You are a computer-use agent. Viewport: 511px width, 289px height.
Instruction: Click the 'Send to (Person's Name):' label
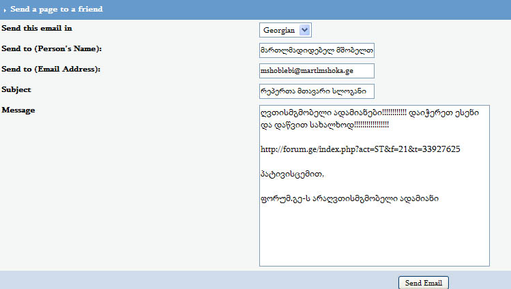(x=51, y=49)
